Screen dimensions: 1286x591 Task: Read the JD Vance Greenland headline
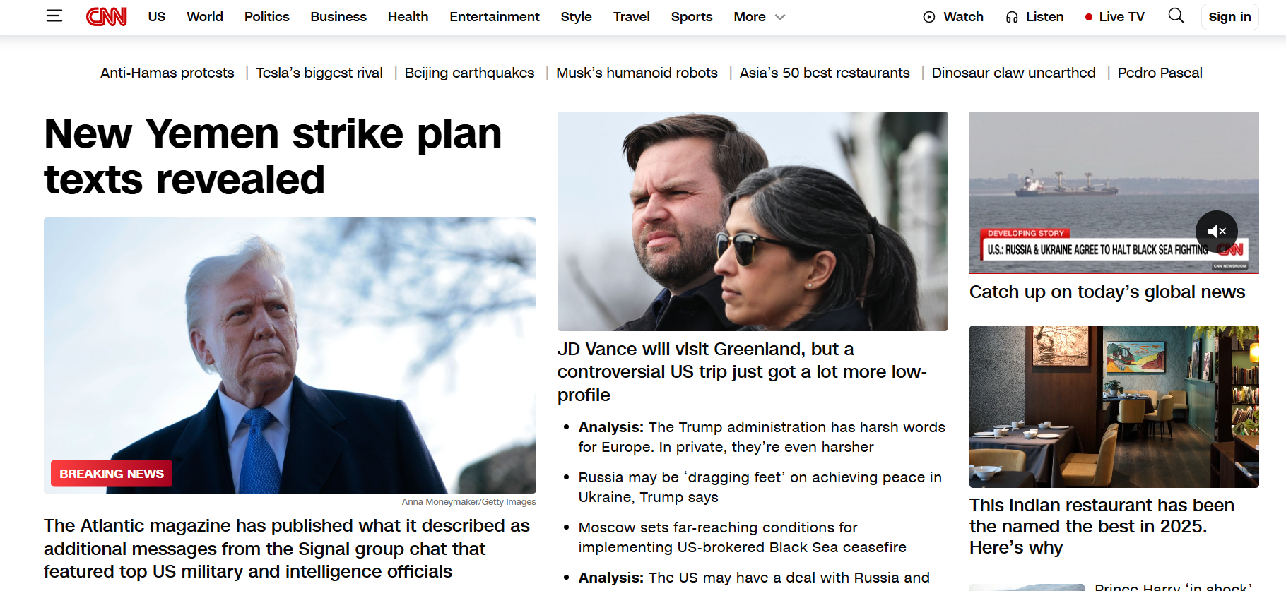point(742,372)
